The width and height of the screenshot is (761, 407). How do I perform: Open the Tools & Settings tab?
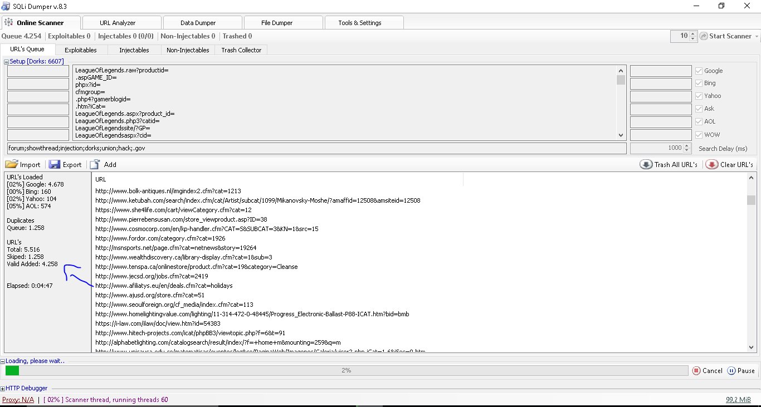click(363, 23)
